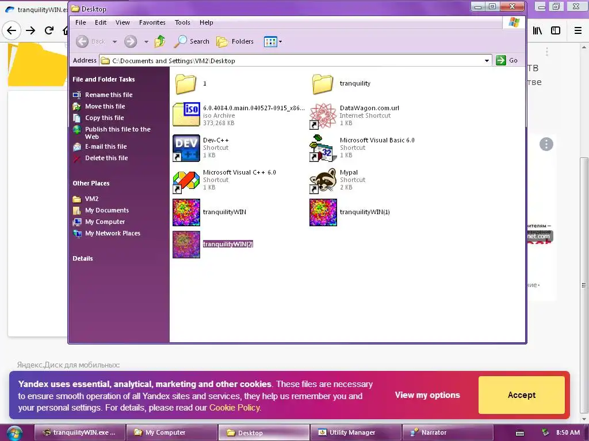589x441 pixels.
Task: Click Move this file
Action: [x=105, y=106]
